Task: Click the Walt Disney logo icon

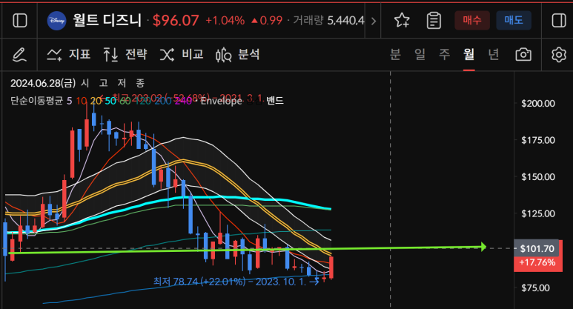Action: click(x=56, y=21)
